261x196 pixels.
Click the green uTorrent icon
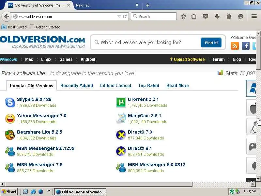tap(121, 102)
